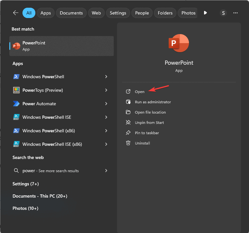Choose Unpin from Start
The width and height of the screenshot is (249, 233).
pos(149,123)
